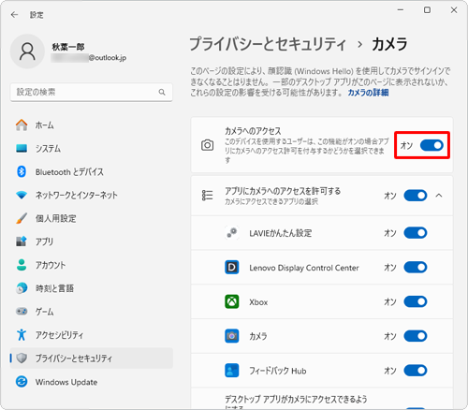This screenshot has height=410, width=468.
Task: Click the camera icon beside カメラへのアクセス
Action: click(x=207, y=145)
